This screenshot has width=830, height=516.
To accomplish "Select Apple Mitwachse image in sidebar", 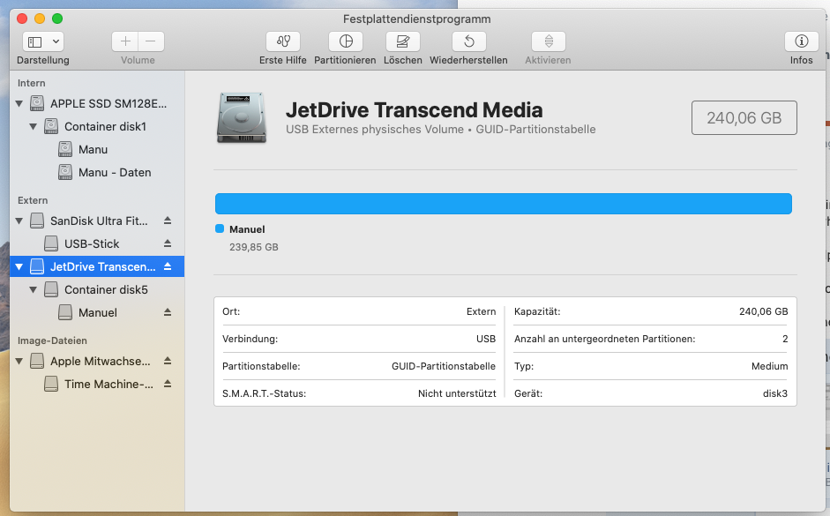I will [x=97, y=361].
